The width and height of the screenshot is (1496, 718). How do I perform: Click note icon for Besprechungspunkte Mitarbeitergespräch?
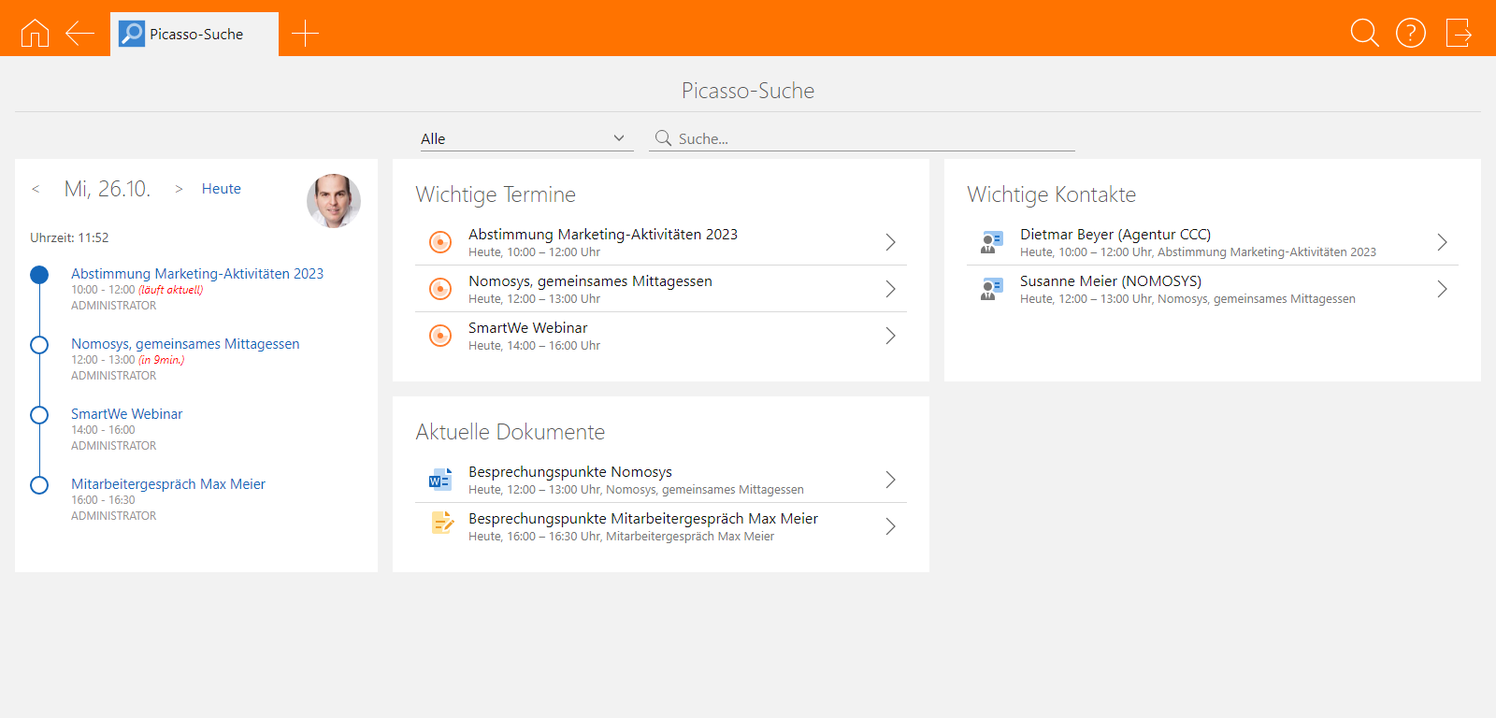tap(442, 524)
